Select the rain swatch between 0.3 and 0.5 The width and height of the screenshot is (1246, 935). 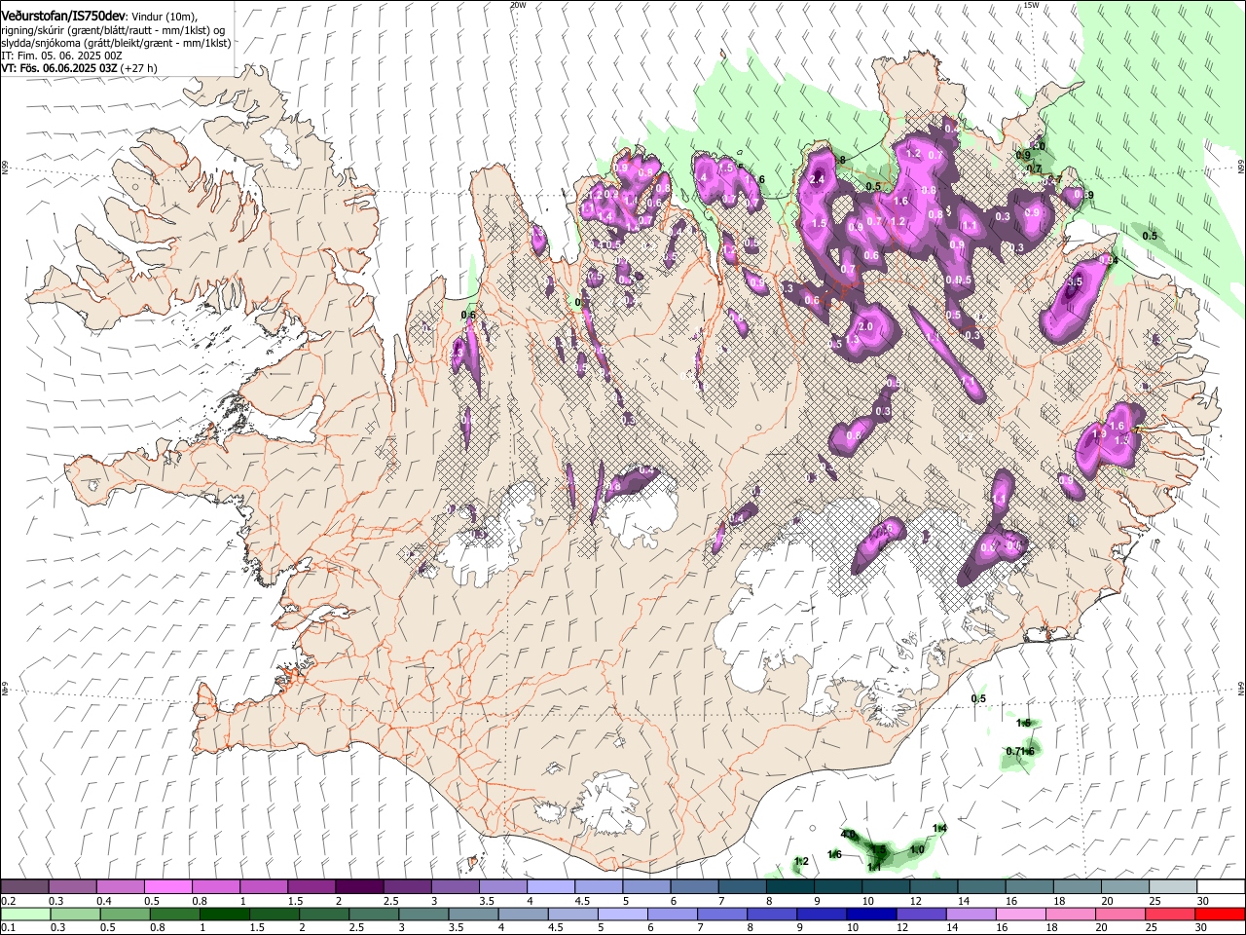click(74, 914)
